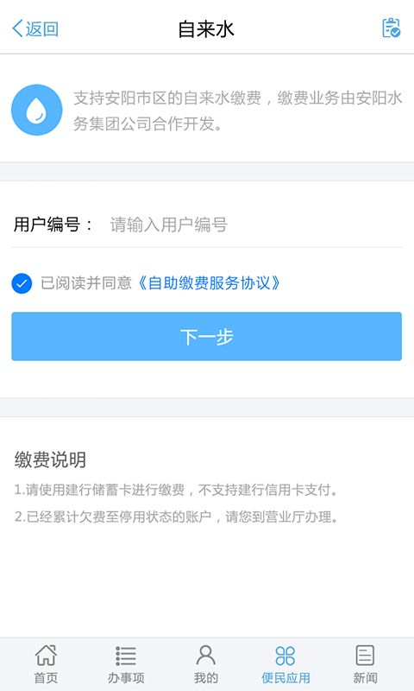Open the 新闻 newspaper icon
The width and height of the screenshot is (414, 691).
(365, 656)
